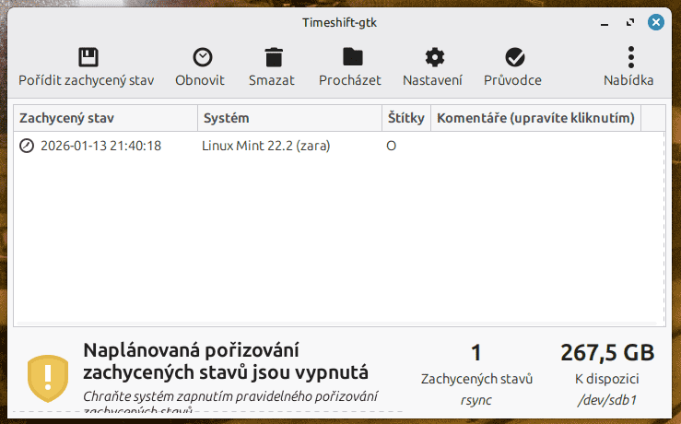Click the K dispozici label

tap(607, 379)
